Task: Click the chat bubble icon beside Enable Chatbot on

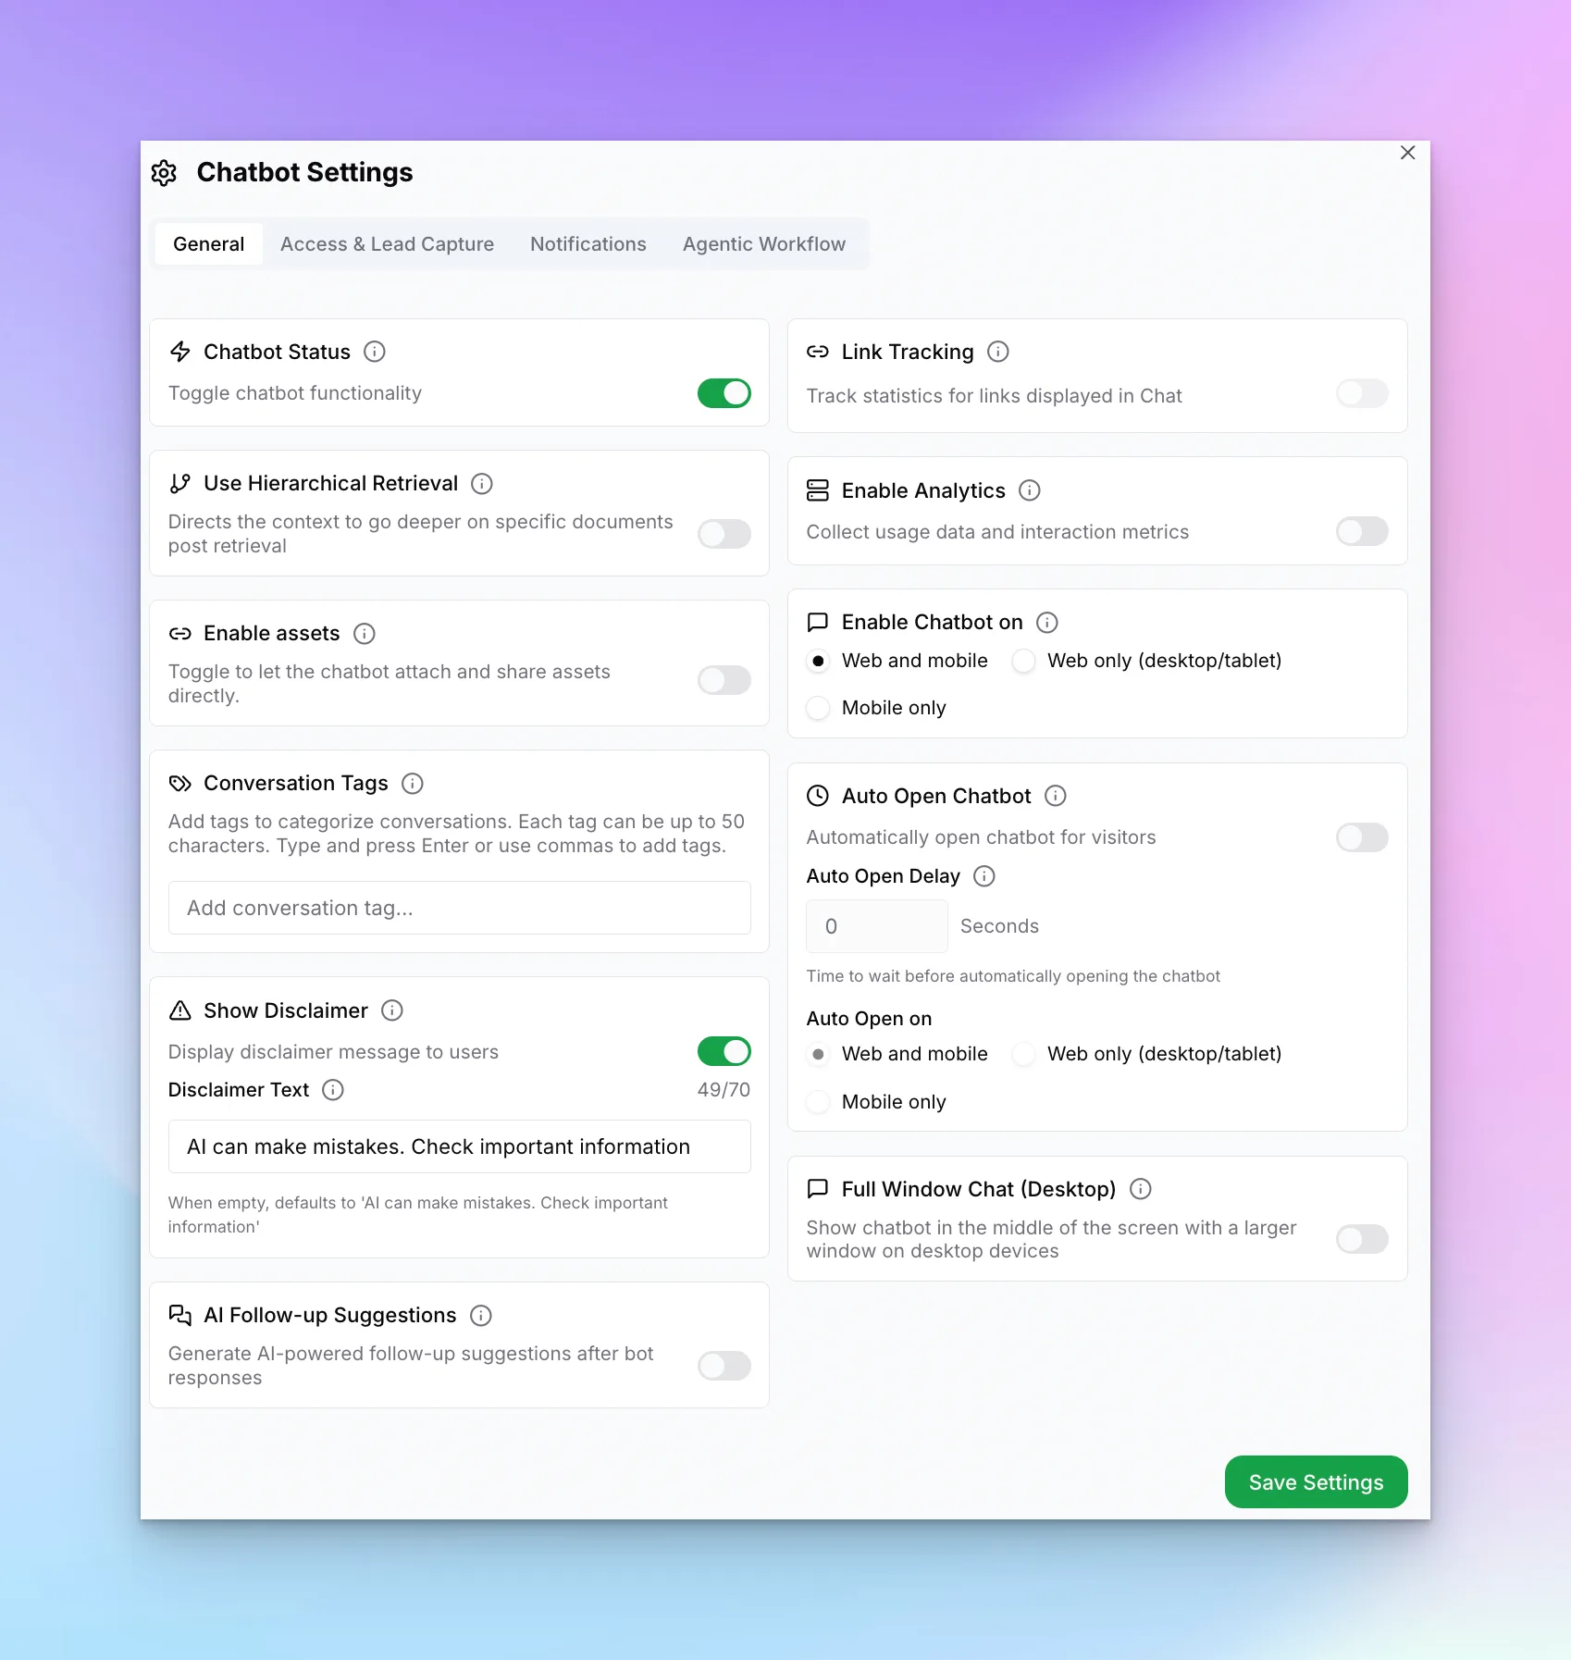Action: (x=818, y=622)
